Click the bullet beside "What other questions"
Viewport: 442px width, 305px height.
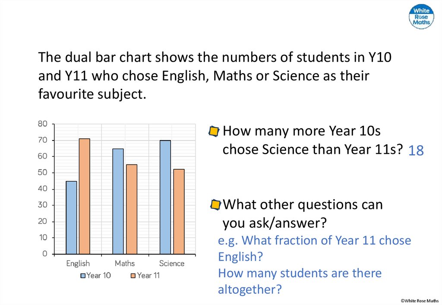(x=215, y=205)
